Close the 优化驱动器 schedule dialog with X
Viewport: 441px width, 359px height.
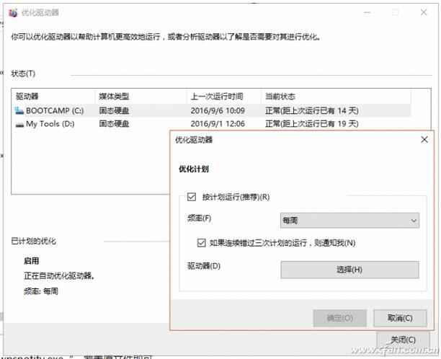click(x=424, y=140)
